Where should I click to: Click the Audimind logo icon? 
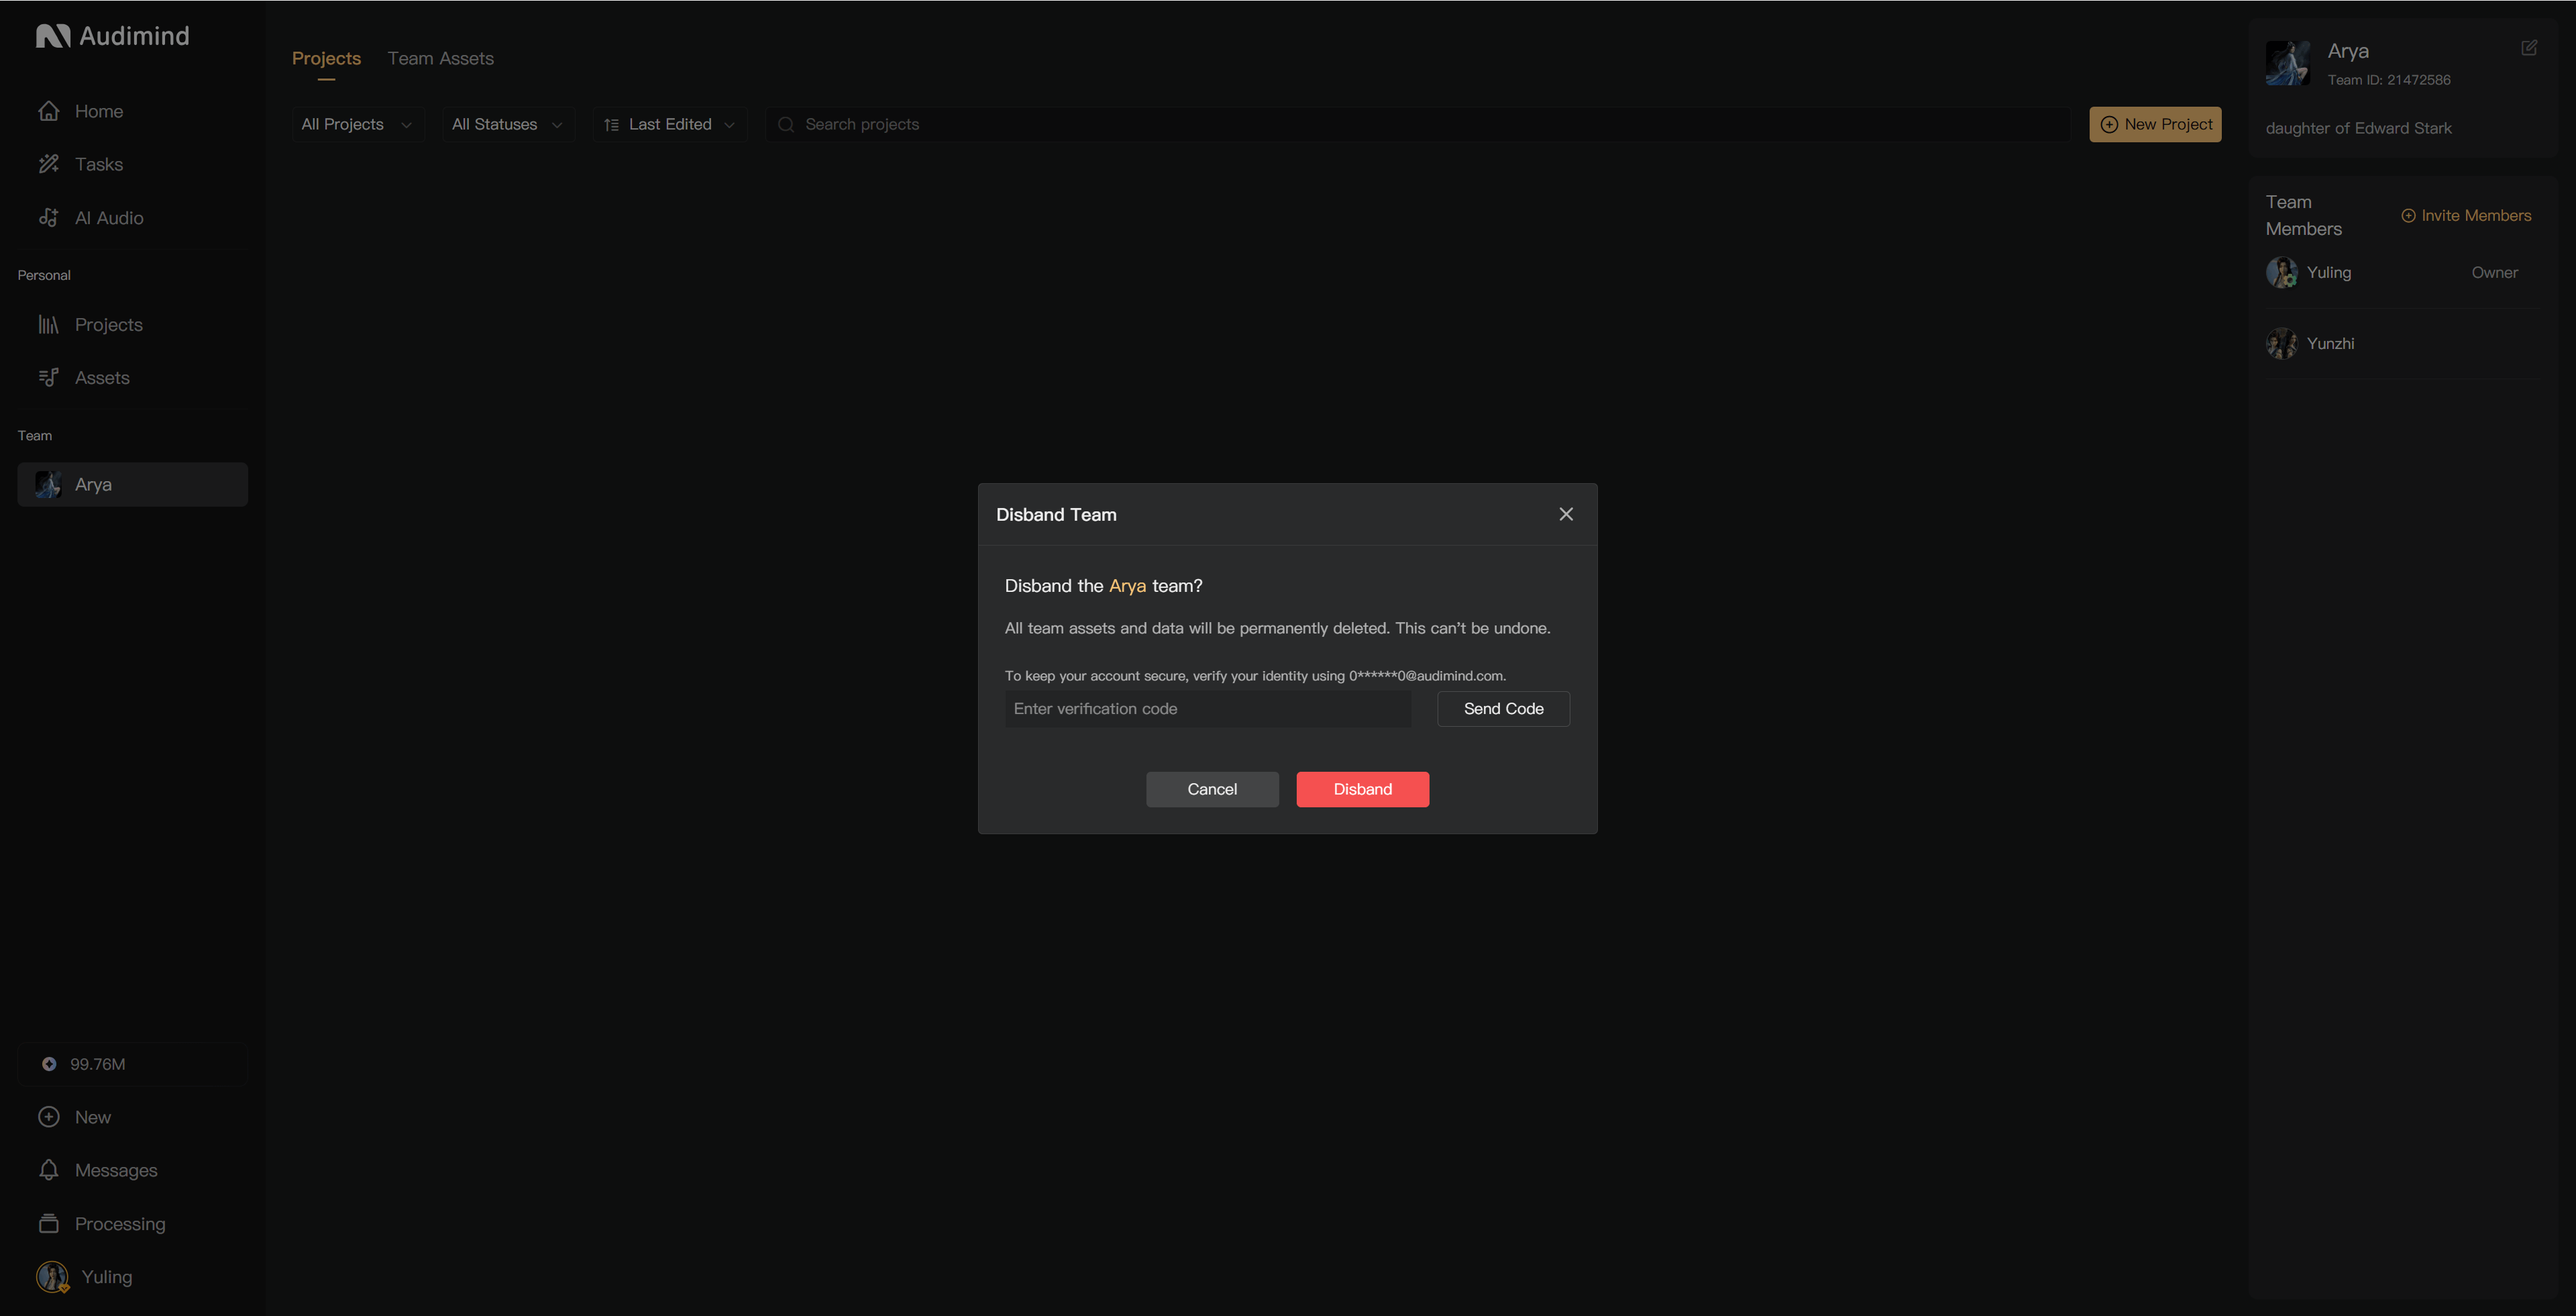tap(53, 36)
